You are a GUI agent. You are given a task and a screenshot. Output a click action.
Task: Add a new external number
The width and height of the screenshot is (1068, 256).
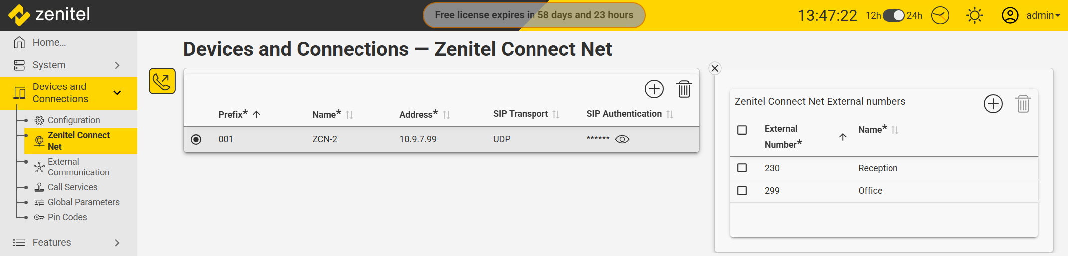(993, 104)
